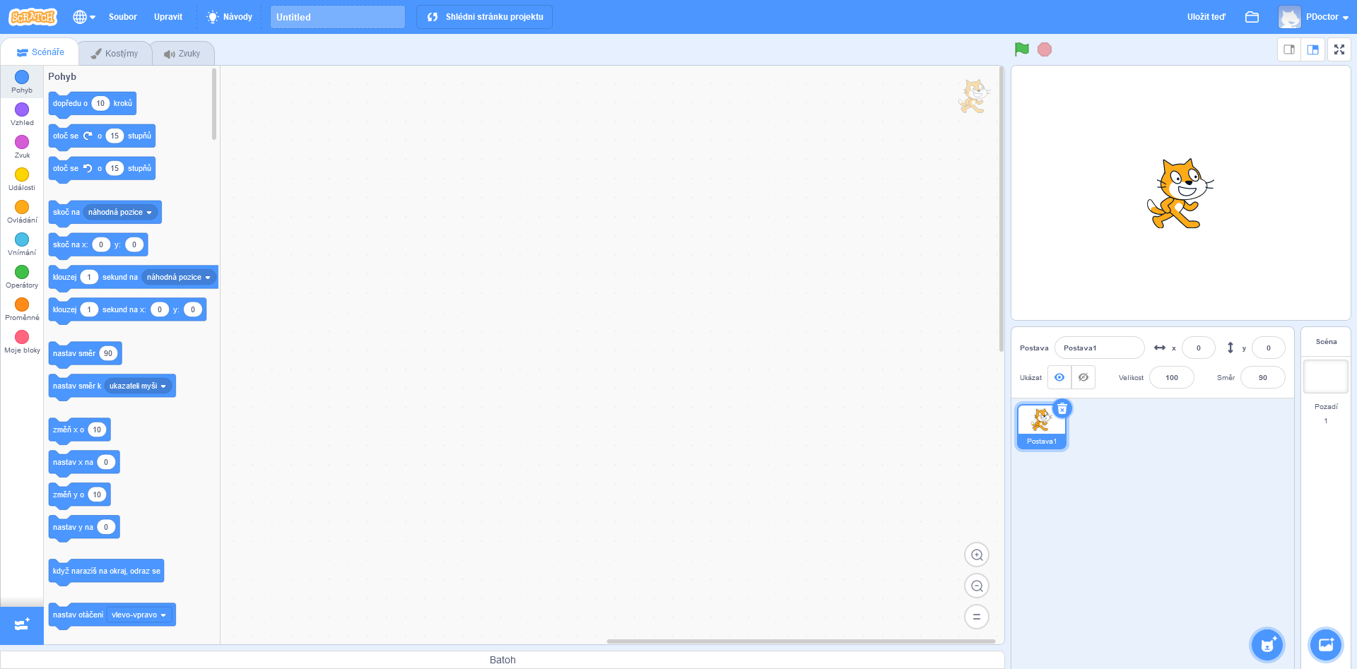Open the Soubor menu
The height and width of the screenshot is (669, 1357).
122,17
